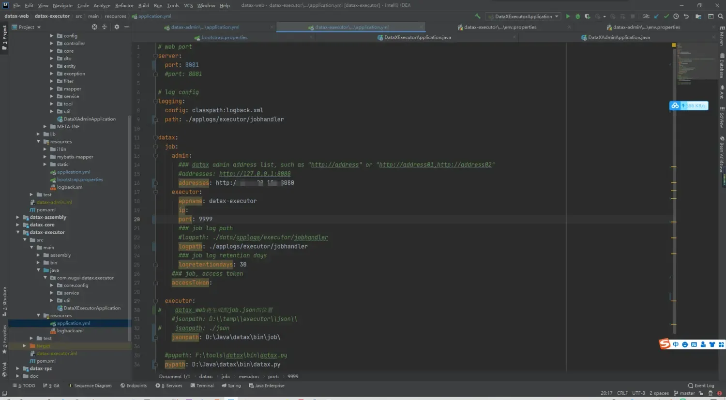Run DataXExecutorApplication with the green Run icon
Image resolution: width=726 pixels, height=400 pixels.
568,16
